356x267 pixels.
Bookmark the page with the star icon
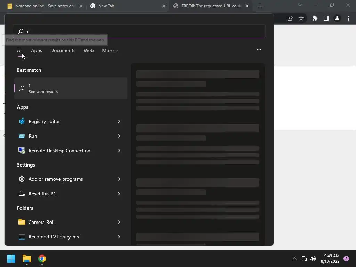[301, 18]
